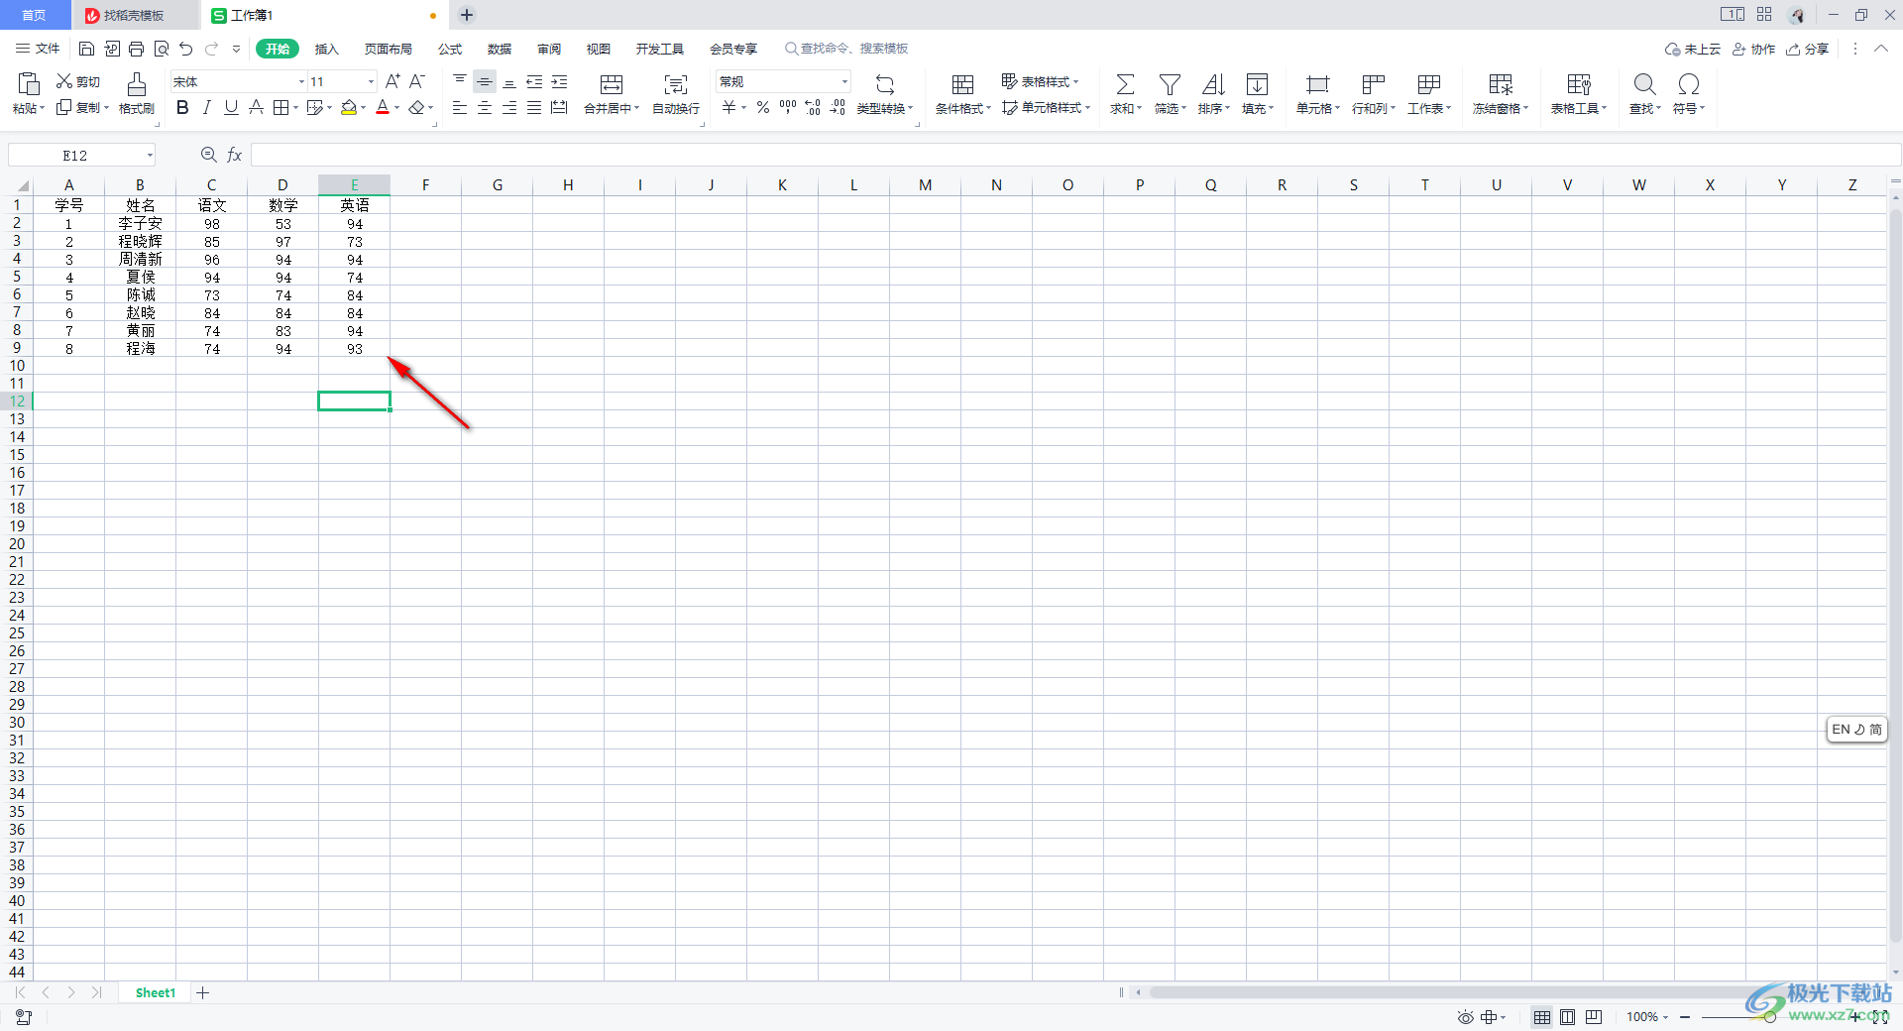Click the fill color bucket swatch
This screenshot has width=1903, height=1031.
[349, 107]
